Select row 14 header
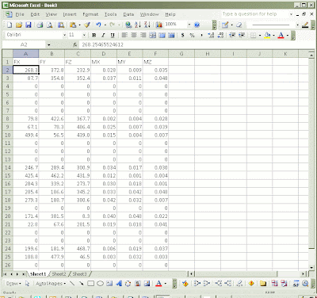Screen dimensions: 317x298 [8, 167]
